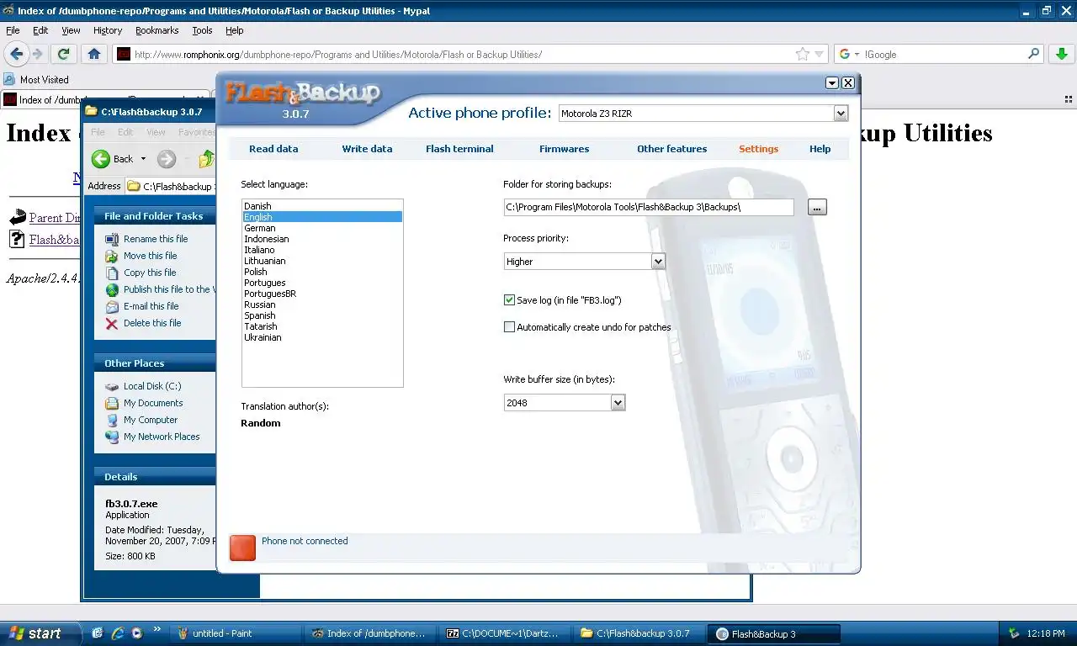This screenshot has width=1077, height=646.
Task: Open the browser History menu
Action: 108,30
